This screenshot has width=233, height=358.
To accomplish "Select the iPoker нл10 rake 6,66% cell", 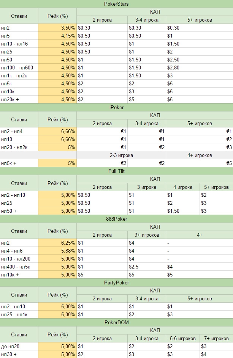I will (57, 139).
